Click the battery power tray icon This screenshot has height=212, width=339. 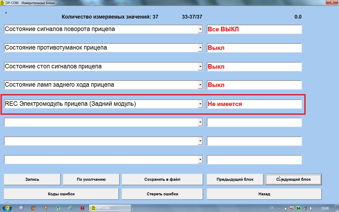point(286,208)
